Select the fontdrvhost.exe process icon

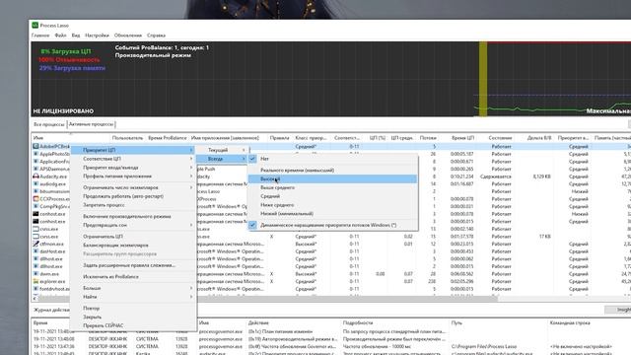[x=35, y=289]
